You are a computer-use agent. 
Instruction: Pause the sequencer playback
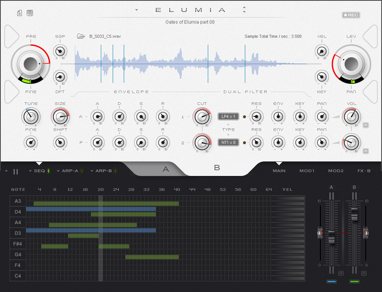16,171
